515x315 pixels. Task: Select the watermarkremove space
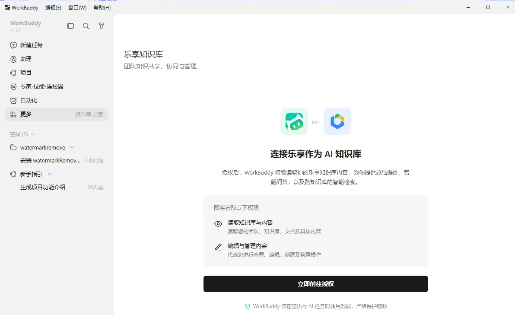coord(43,147)
